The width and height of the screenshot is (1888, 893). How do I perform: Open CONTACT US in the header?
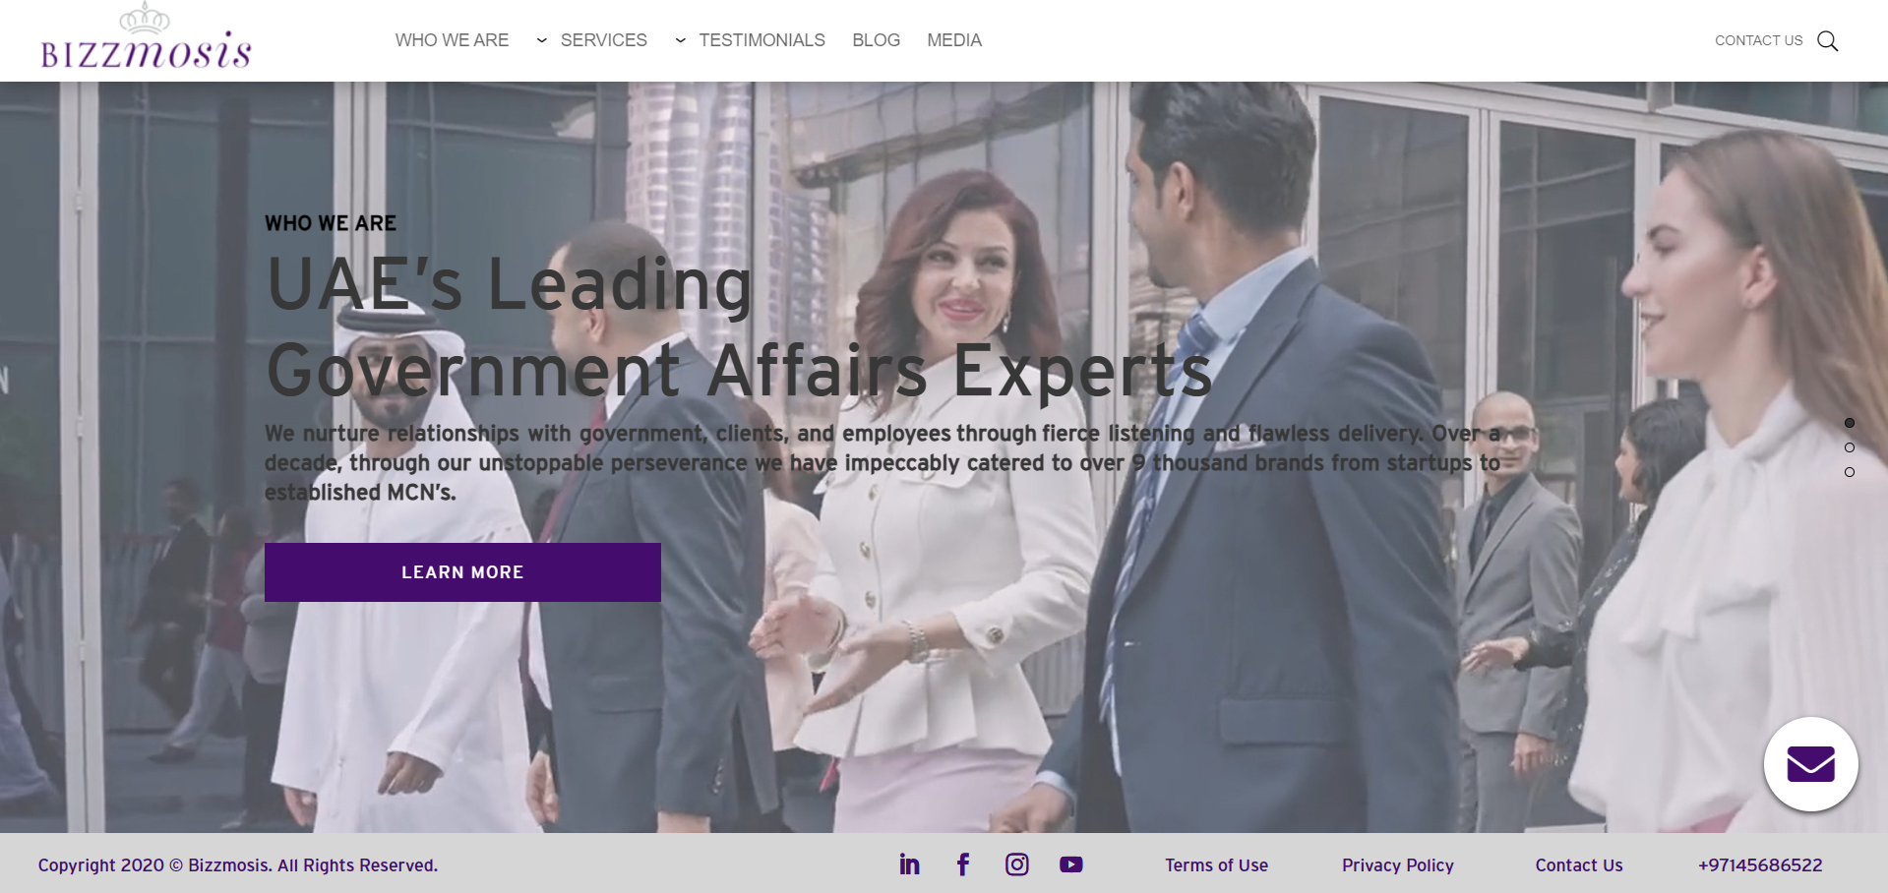tap(1758, 40)
